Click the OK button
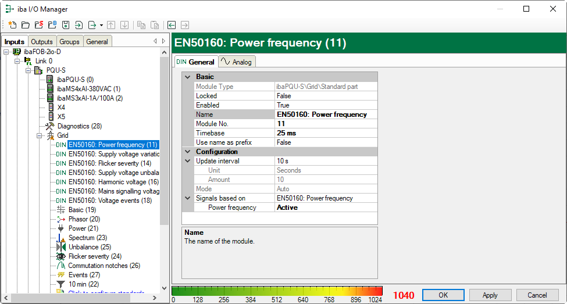 point(443,295)
